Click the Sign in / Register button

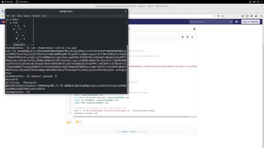[x=250, y=22]
